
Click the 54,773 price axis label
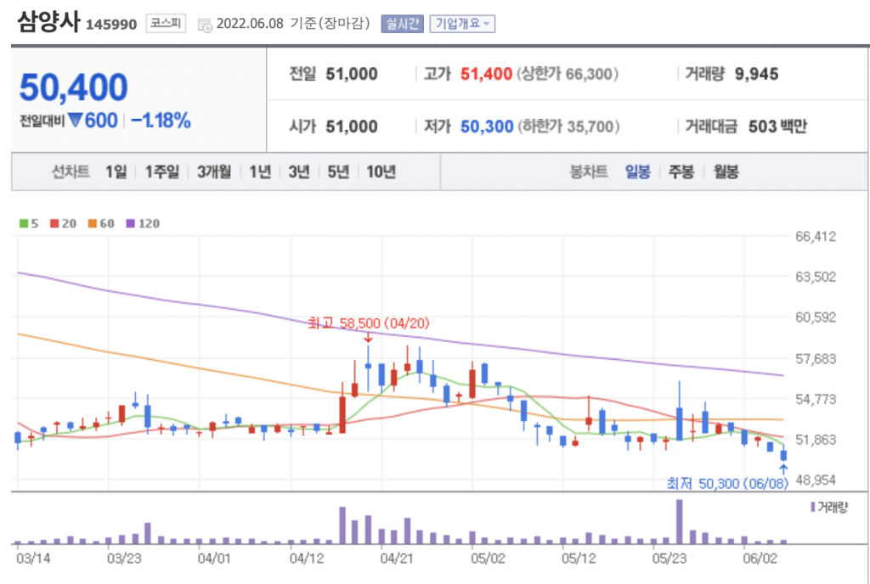(x=816, y=399)
